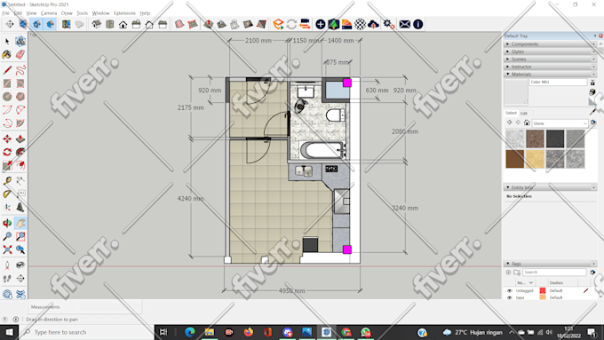Image resolution: width=604 pixels, height=340 pixels.
Task: Activate the Move tool with red arrows
Action: click(x=7, y=138)
